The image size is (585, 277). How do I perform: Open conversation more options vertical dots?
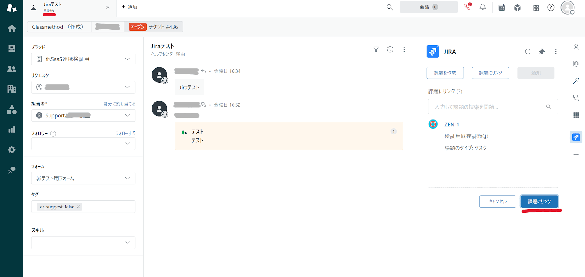click(x=404, y=49)
